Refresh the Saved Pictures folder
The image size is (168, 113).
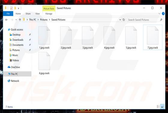(x=124, y=20)
